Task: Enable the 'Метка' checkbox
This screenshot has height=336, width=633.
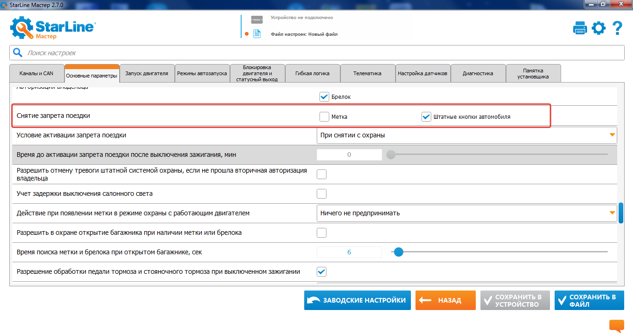Action: [324, 116]
